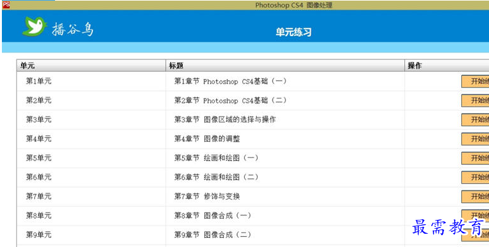Screen dimensions: 489x247
Task: Click title 第2章节 Photoshop CS4基础（二）
Action: (x=230, y=100)
